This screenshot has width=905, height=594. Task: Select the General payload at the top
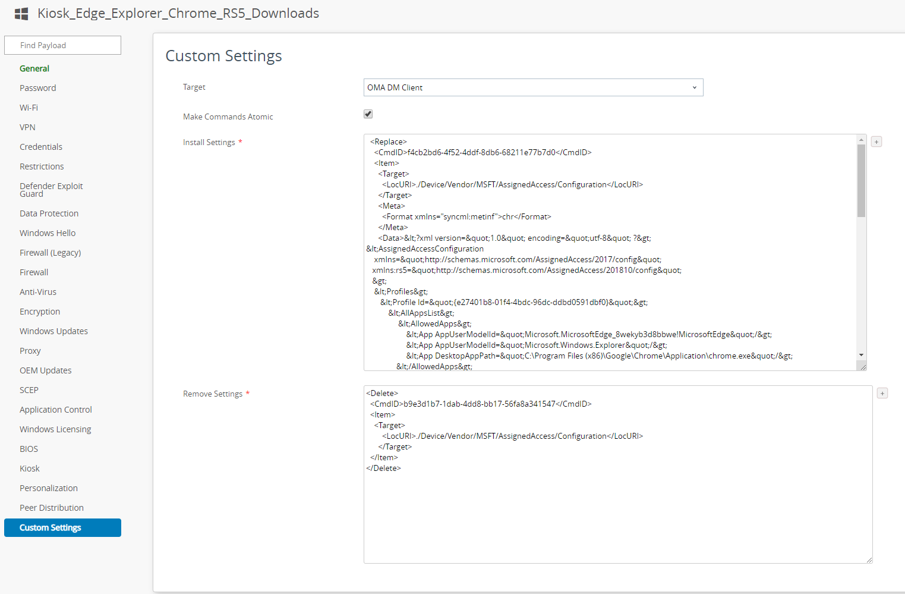tap(34, 68)
